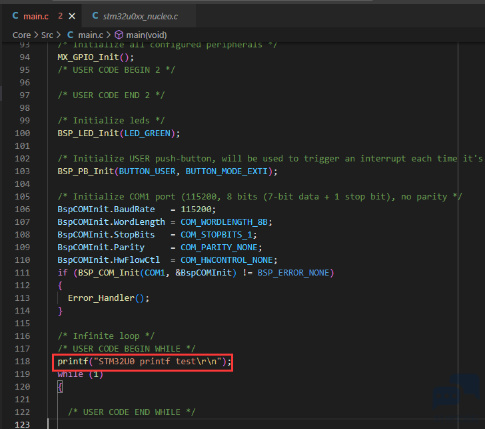The width and height of the screenshot is (485, 429).
Task: Click the problems count badge on main.c tab
Action: [60, 15]
